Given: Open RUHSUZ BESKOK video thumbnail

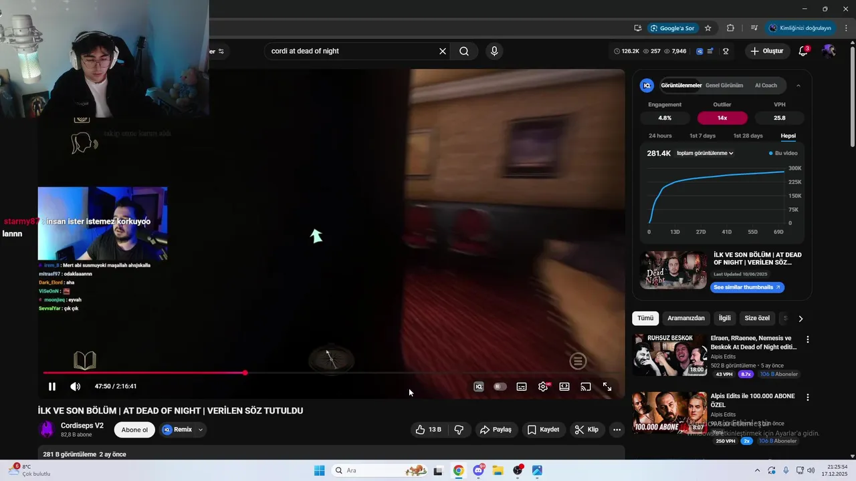Looking at the screenshot, I should pyautogui.click(x=669, y=355).
